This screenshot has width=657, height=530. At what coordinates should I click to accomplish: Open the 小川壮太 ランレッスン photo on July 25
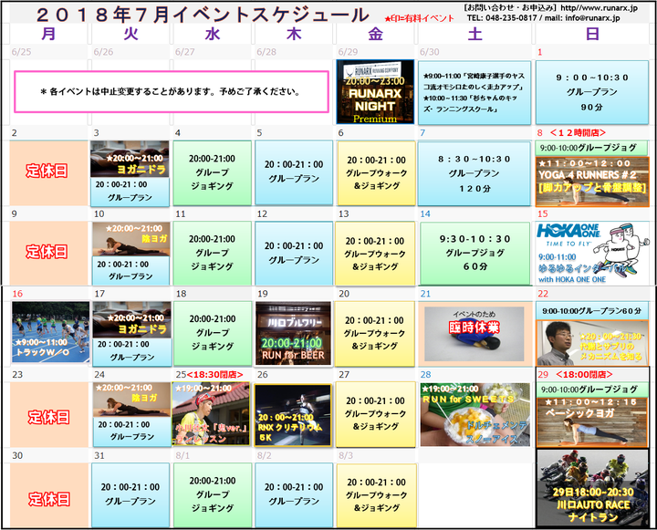(211, 413)
